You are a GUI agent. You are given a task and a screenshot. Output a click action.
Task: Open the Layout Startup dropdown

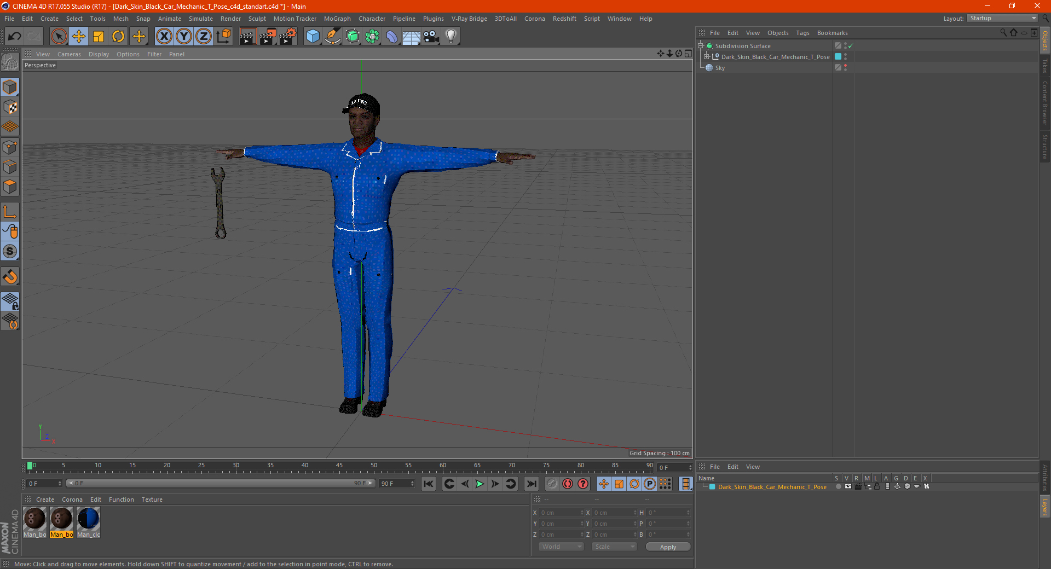(x=1002, y=18)
